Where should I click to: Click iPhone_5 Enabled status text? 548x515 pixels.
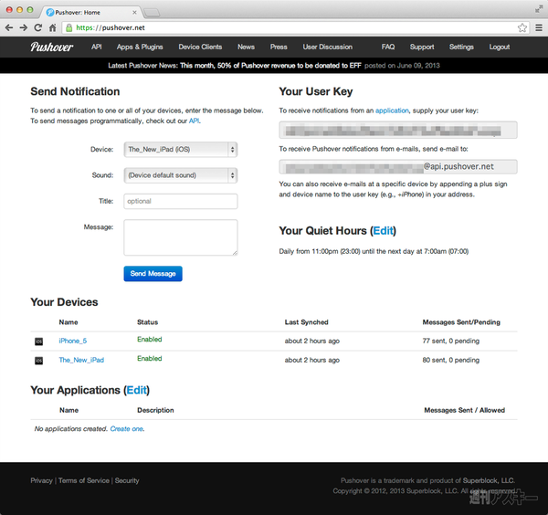tap(150, 340)
